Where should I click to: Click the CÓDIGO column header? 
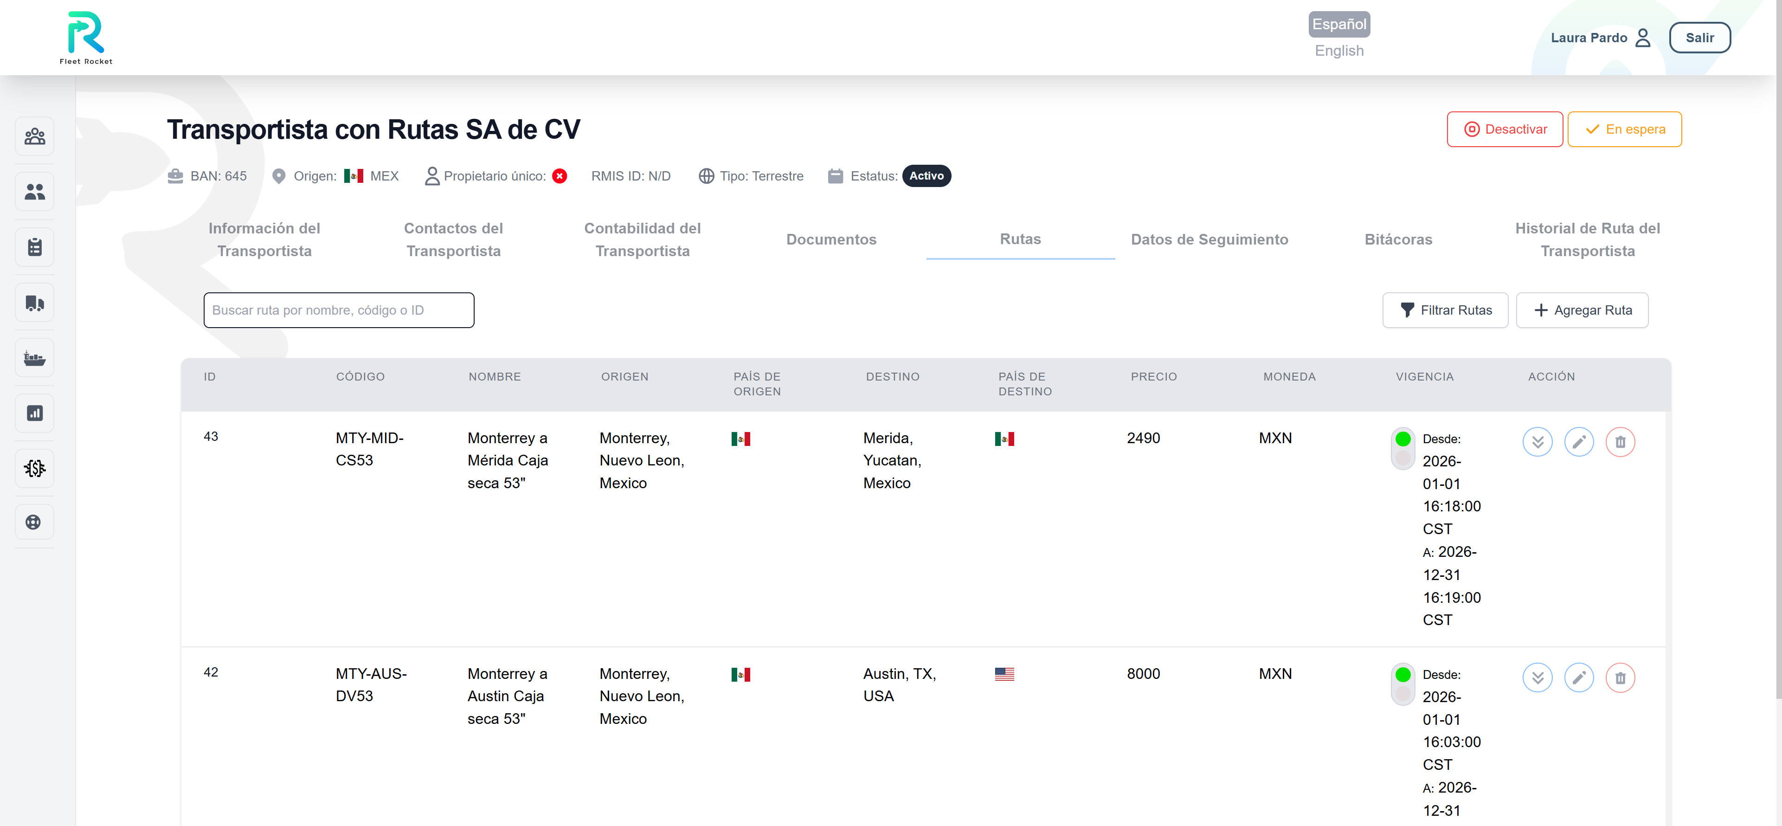coord(360,377)
